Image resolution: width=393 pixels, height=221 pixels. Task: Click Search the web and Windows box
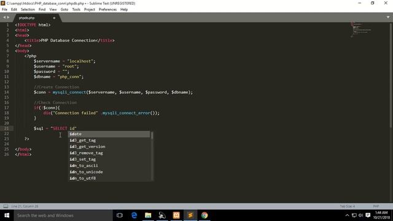click(x=63, y=215)
